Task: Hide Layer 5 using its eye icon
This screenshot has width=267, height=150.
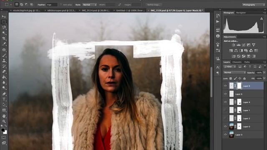Action: 225,94
